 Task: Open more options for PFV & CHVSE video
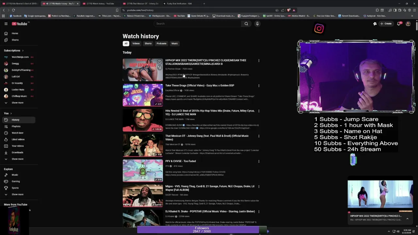259,161
